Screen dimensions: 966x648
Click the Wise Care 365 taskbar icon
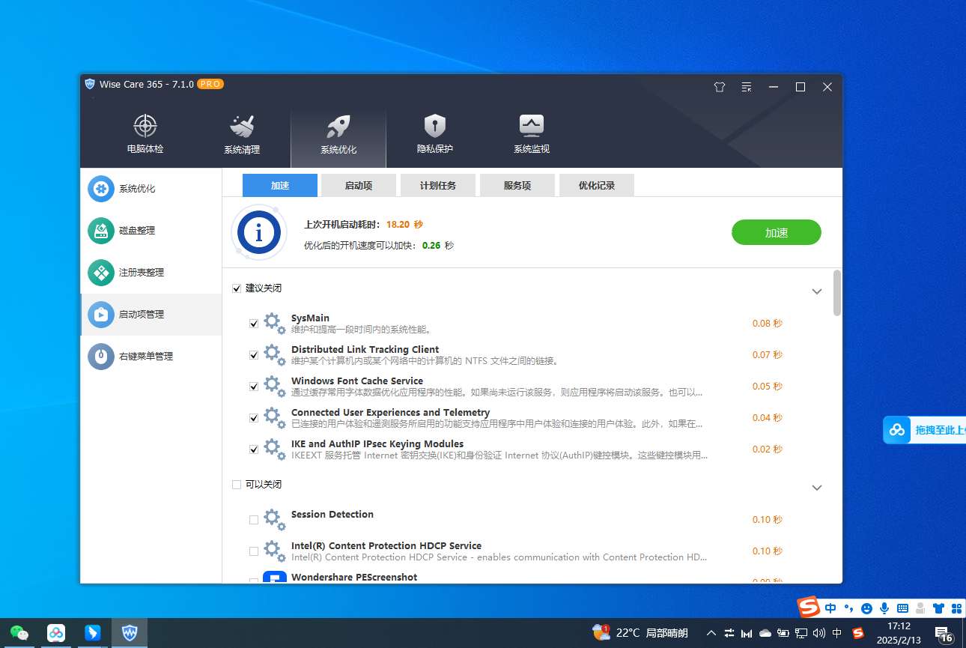point(130,633)
